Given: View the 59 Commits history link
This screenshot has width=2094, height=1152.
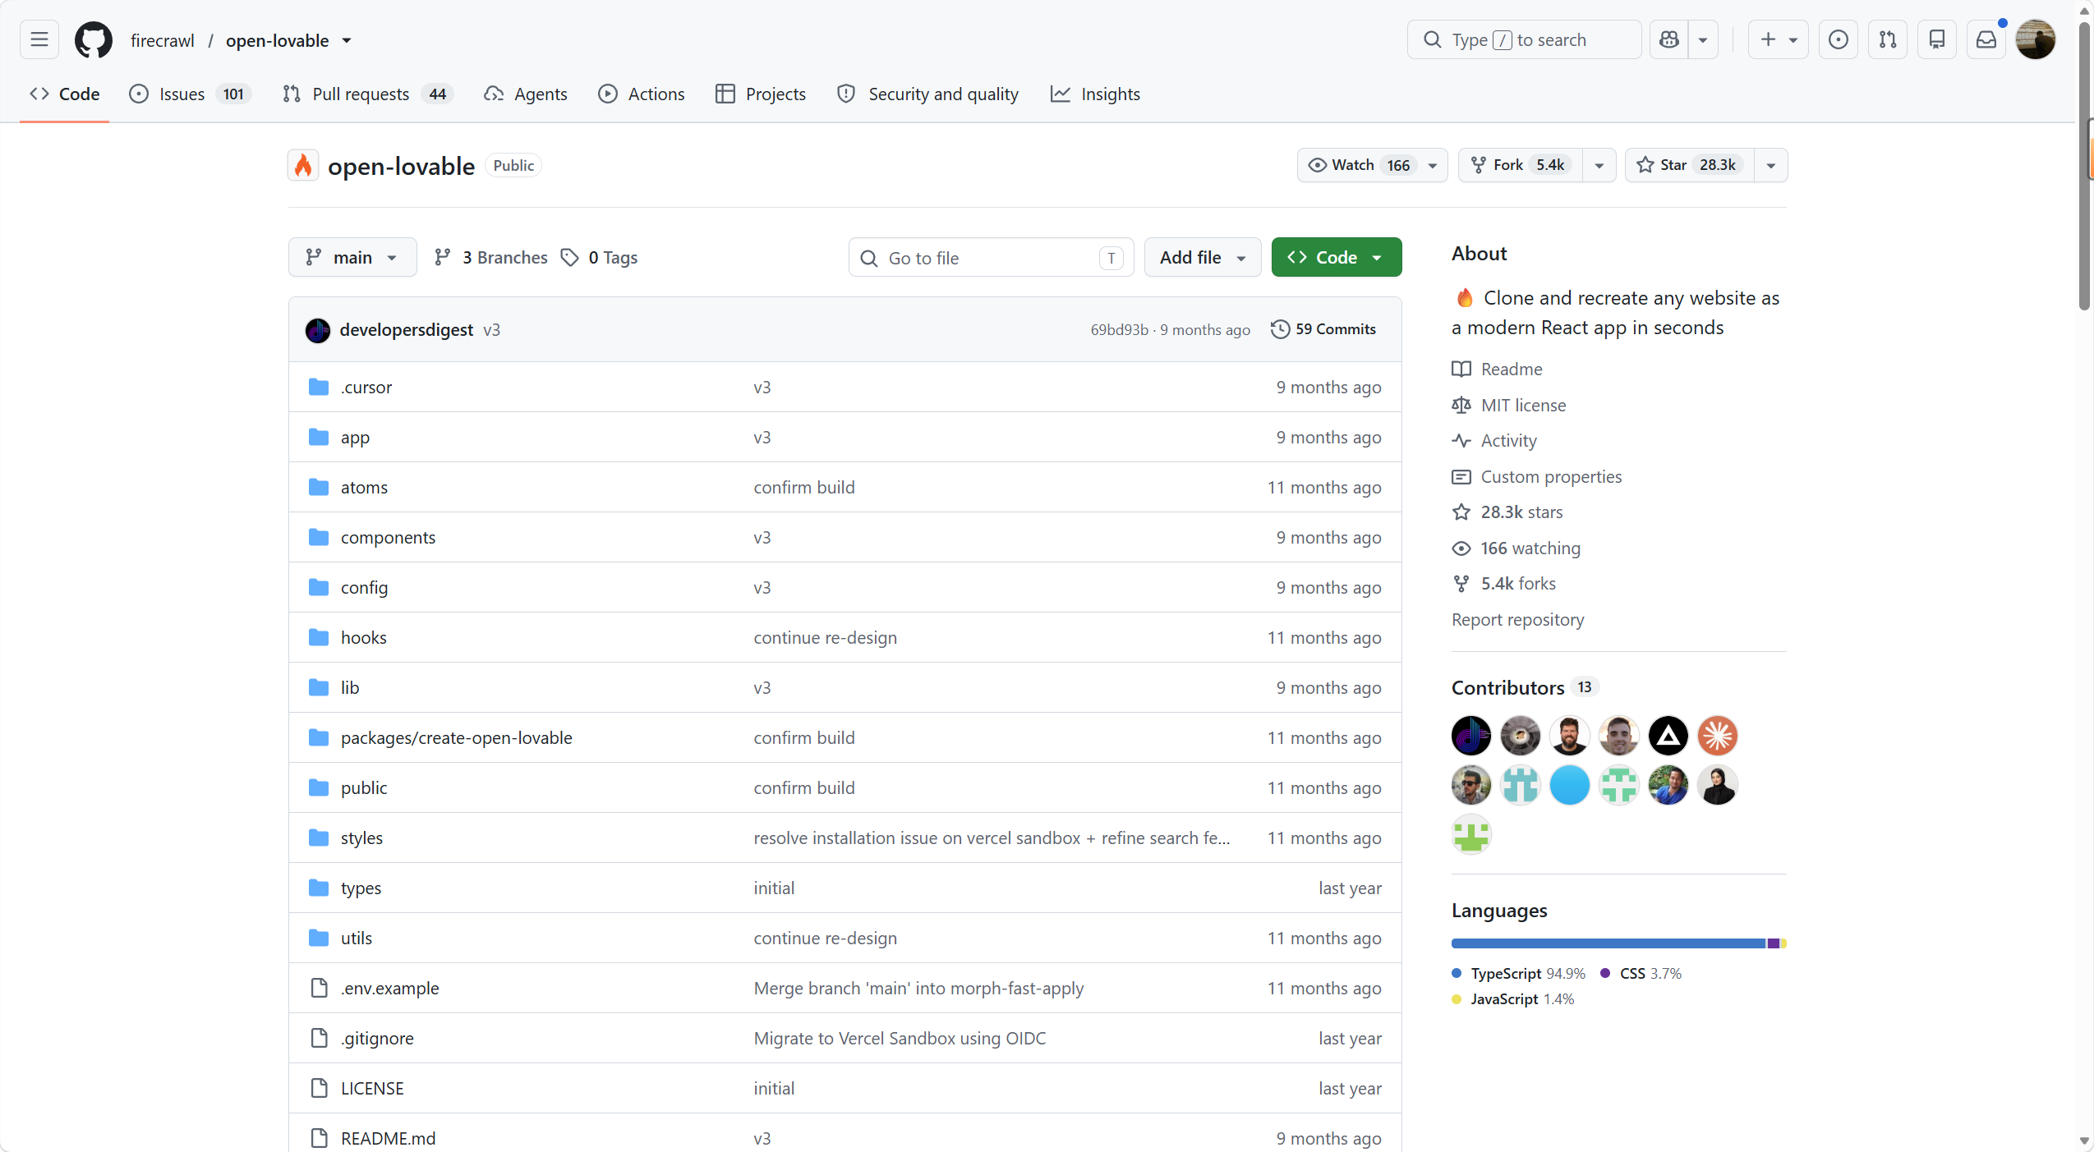Looking at the screenshot, I should [x=1323, y=329].
